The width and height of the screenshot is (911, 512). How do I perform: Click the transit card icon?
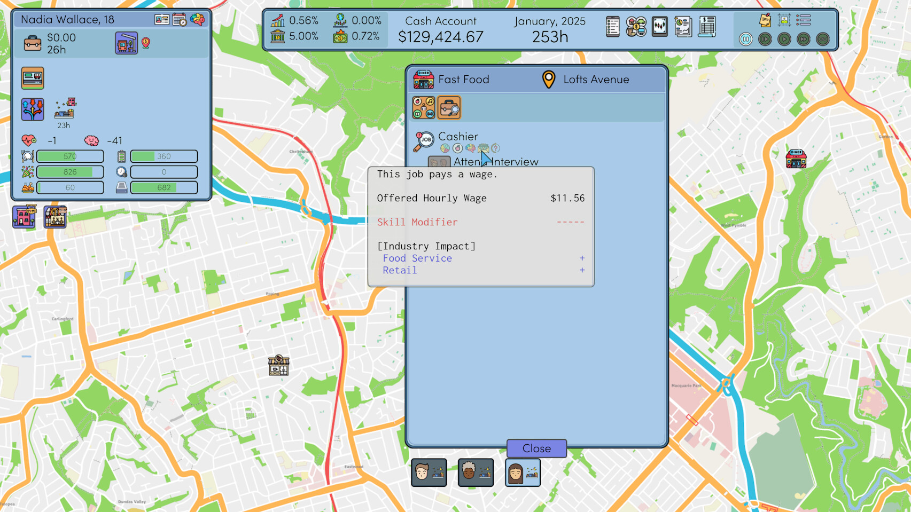(33, 78)
